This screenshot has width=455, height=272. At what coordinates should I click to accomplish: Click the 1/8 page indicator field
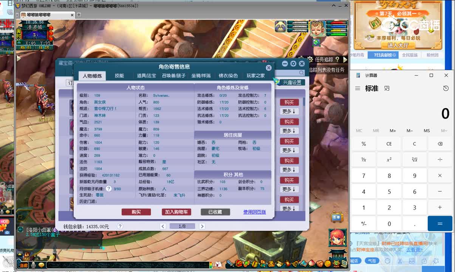point(182,226)
